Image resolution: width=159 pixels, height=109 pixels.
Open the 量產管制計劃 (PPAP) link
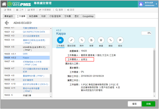click(x=33, y=76)
